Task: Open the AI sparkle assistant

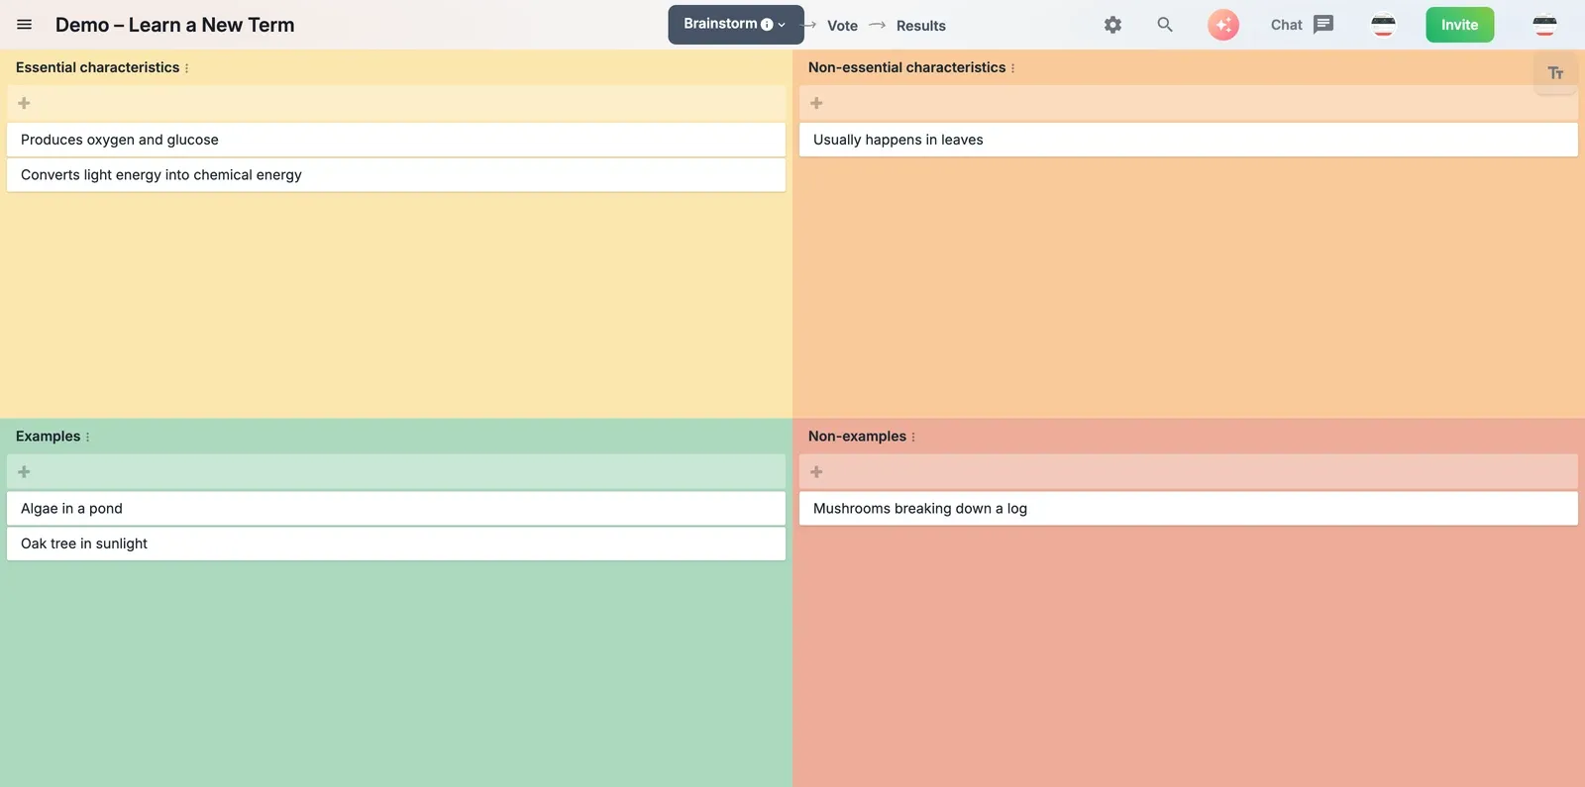Action: (1223, 25)
